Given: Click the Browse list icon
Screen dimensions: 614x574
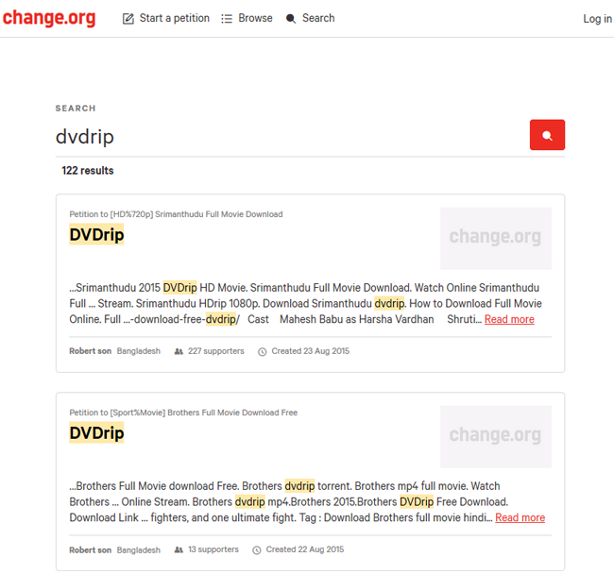Looking at the screenshot, I should (x=227, y=18).
